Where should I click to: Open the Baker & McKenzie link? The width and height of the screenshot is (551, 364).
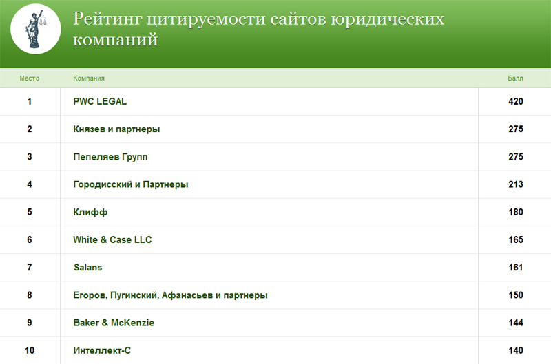(x=114, y=323)
